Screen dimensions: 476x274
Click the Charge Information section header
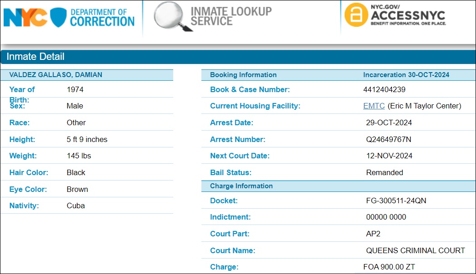[x=241, y=186]
